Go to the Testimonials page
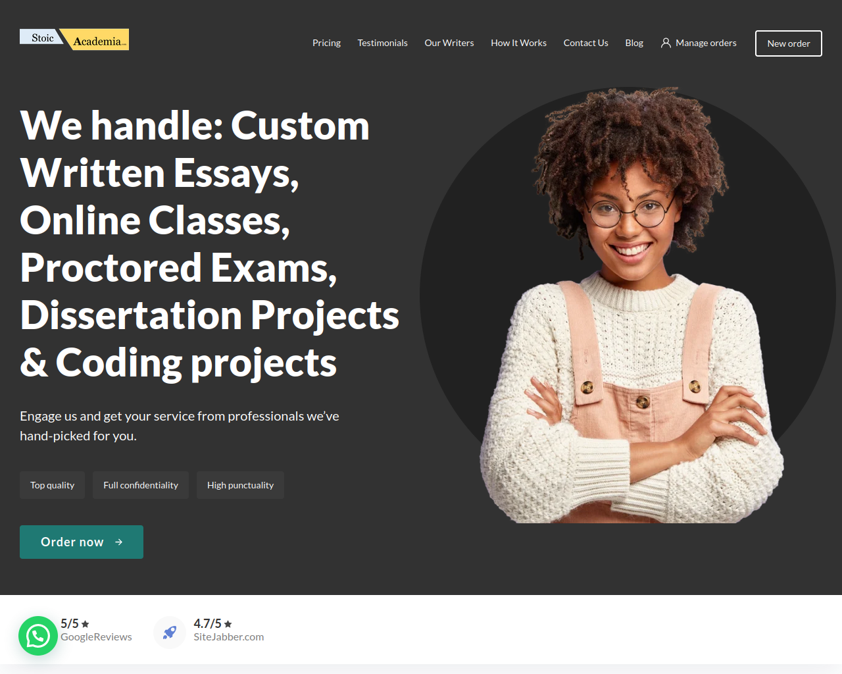The height and width of the screenshot is (674, 842). [383, 43]
